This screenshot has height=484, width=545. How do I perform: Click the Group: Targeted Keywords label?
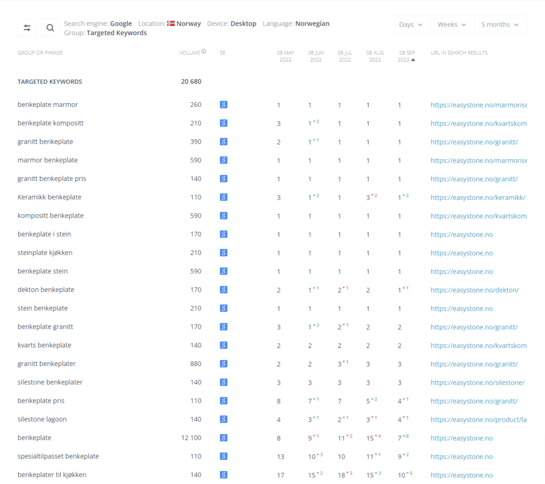pos(105,33)
